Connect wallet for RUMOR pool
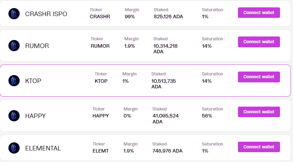 pyautogui.click(x=259, y=42)
